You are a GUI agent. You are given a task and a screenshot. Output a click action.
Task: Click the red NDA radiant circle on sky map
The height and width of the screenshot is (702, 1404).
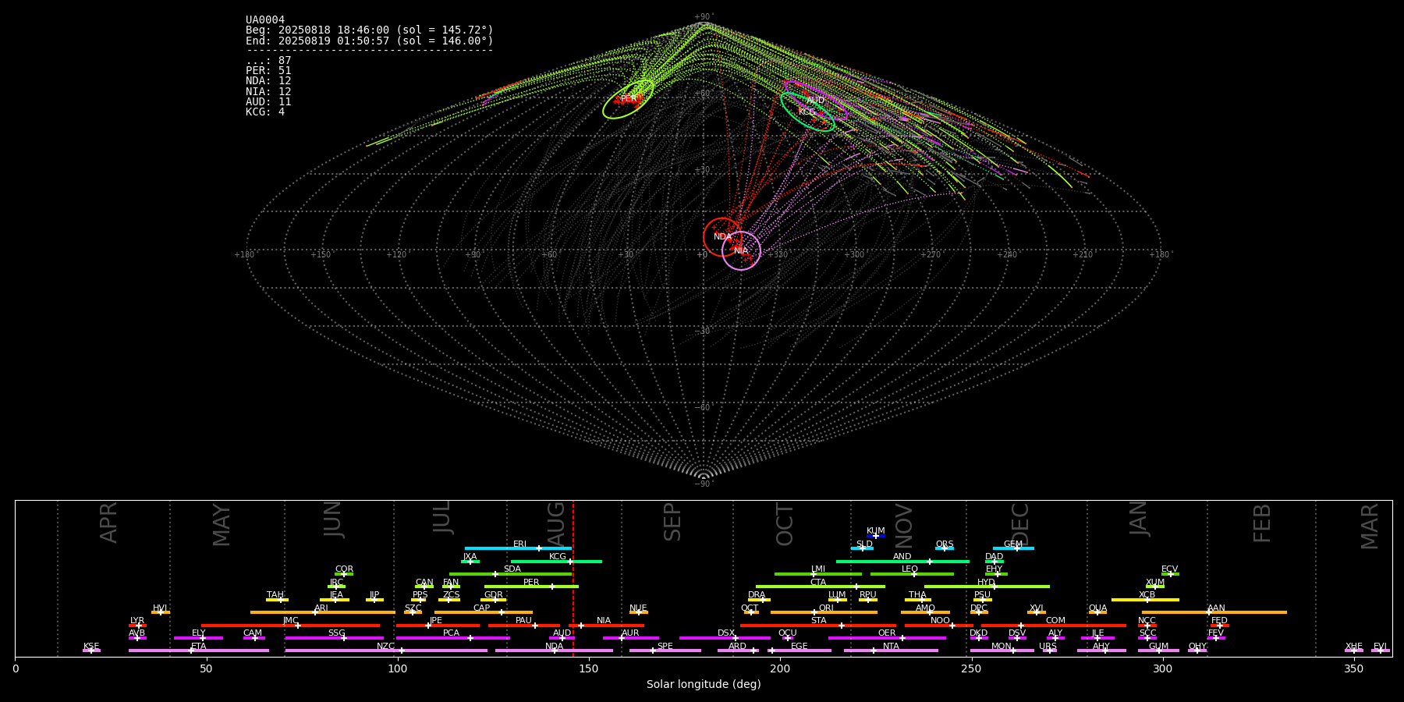tap(723, 237)
